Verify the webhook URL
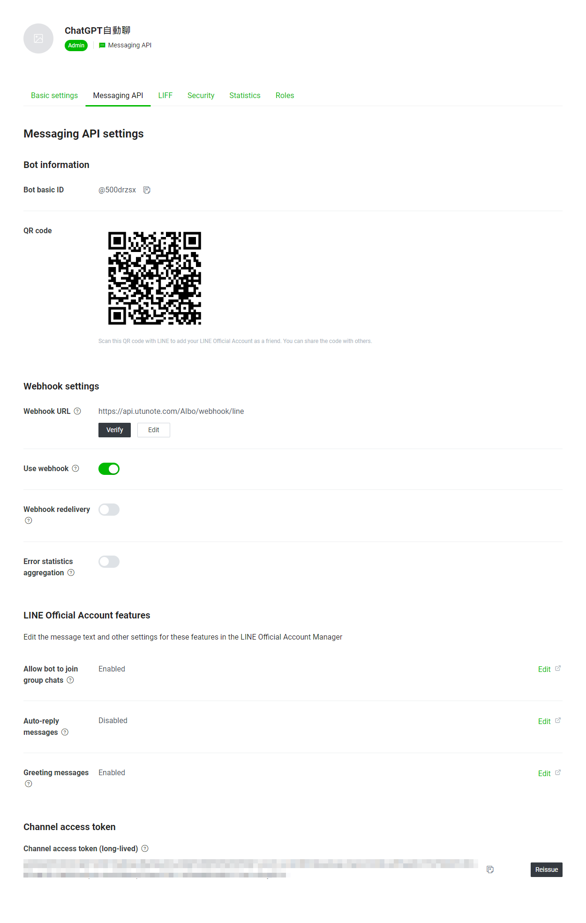Screen dimensions: 586x923 tap(114, 430)
